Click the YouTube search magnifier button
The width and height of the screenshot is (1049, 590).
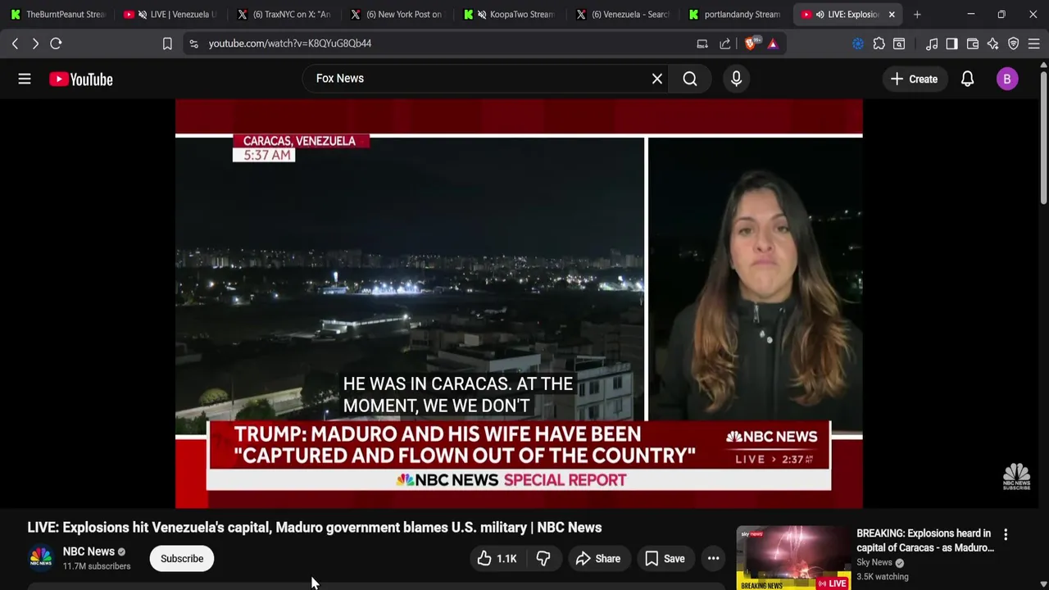click(690, 79)
